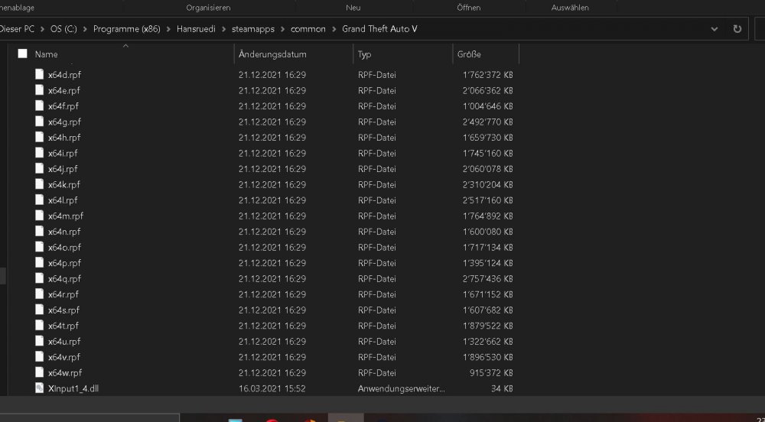The height and width of the screenshot is (422, 765).
Task: Click the file icon of x64n.rpf
Action: tap(40, 231)
